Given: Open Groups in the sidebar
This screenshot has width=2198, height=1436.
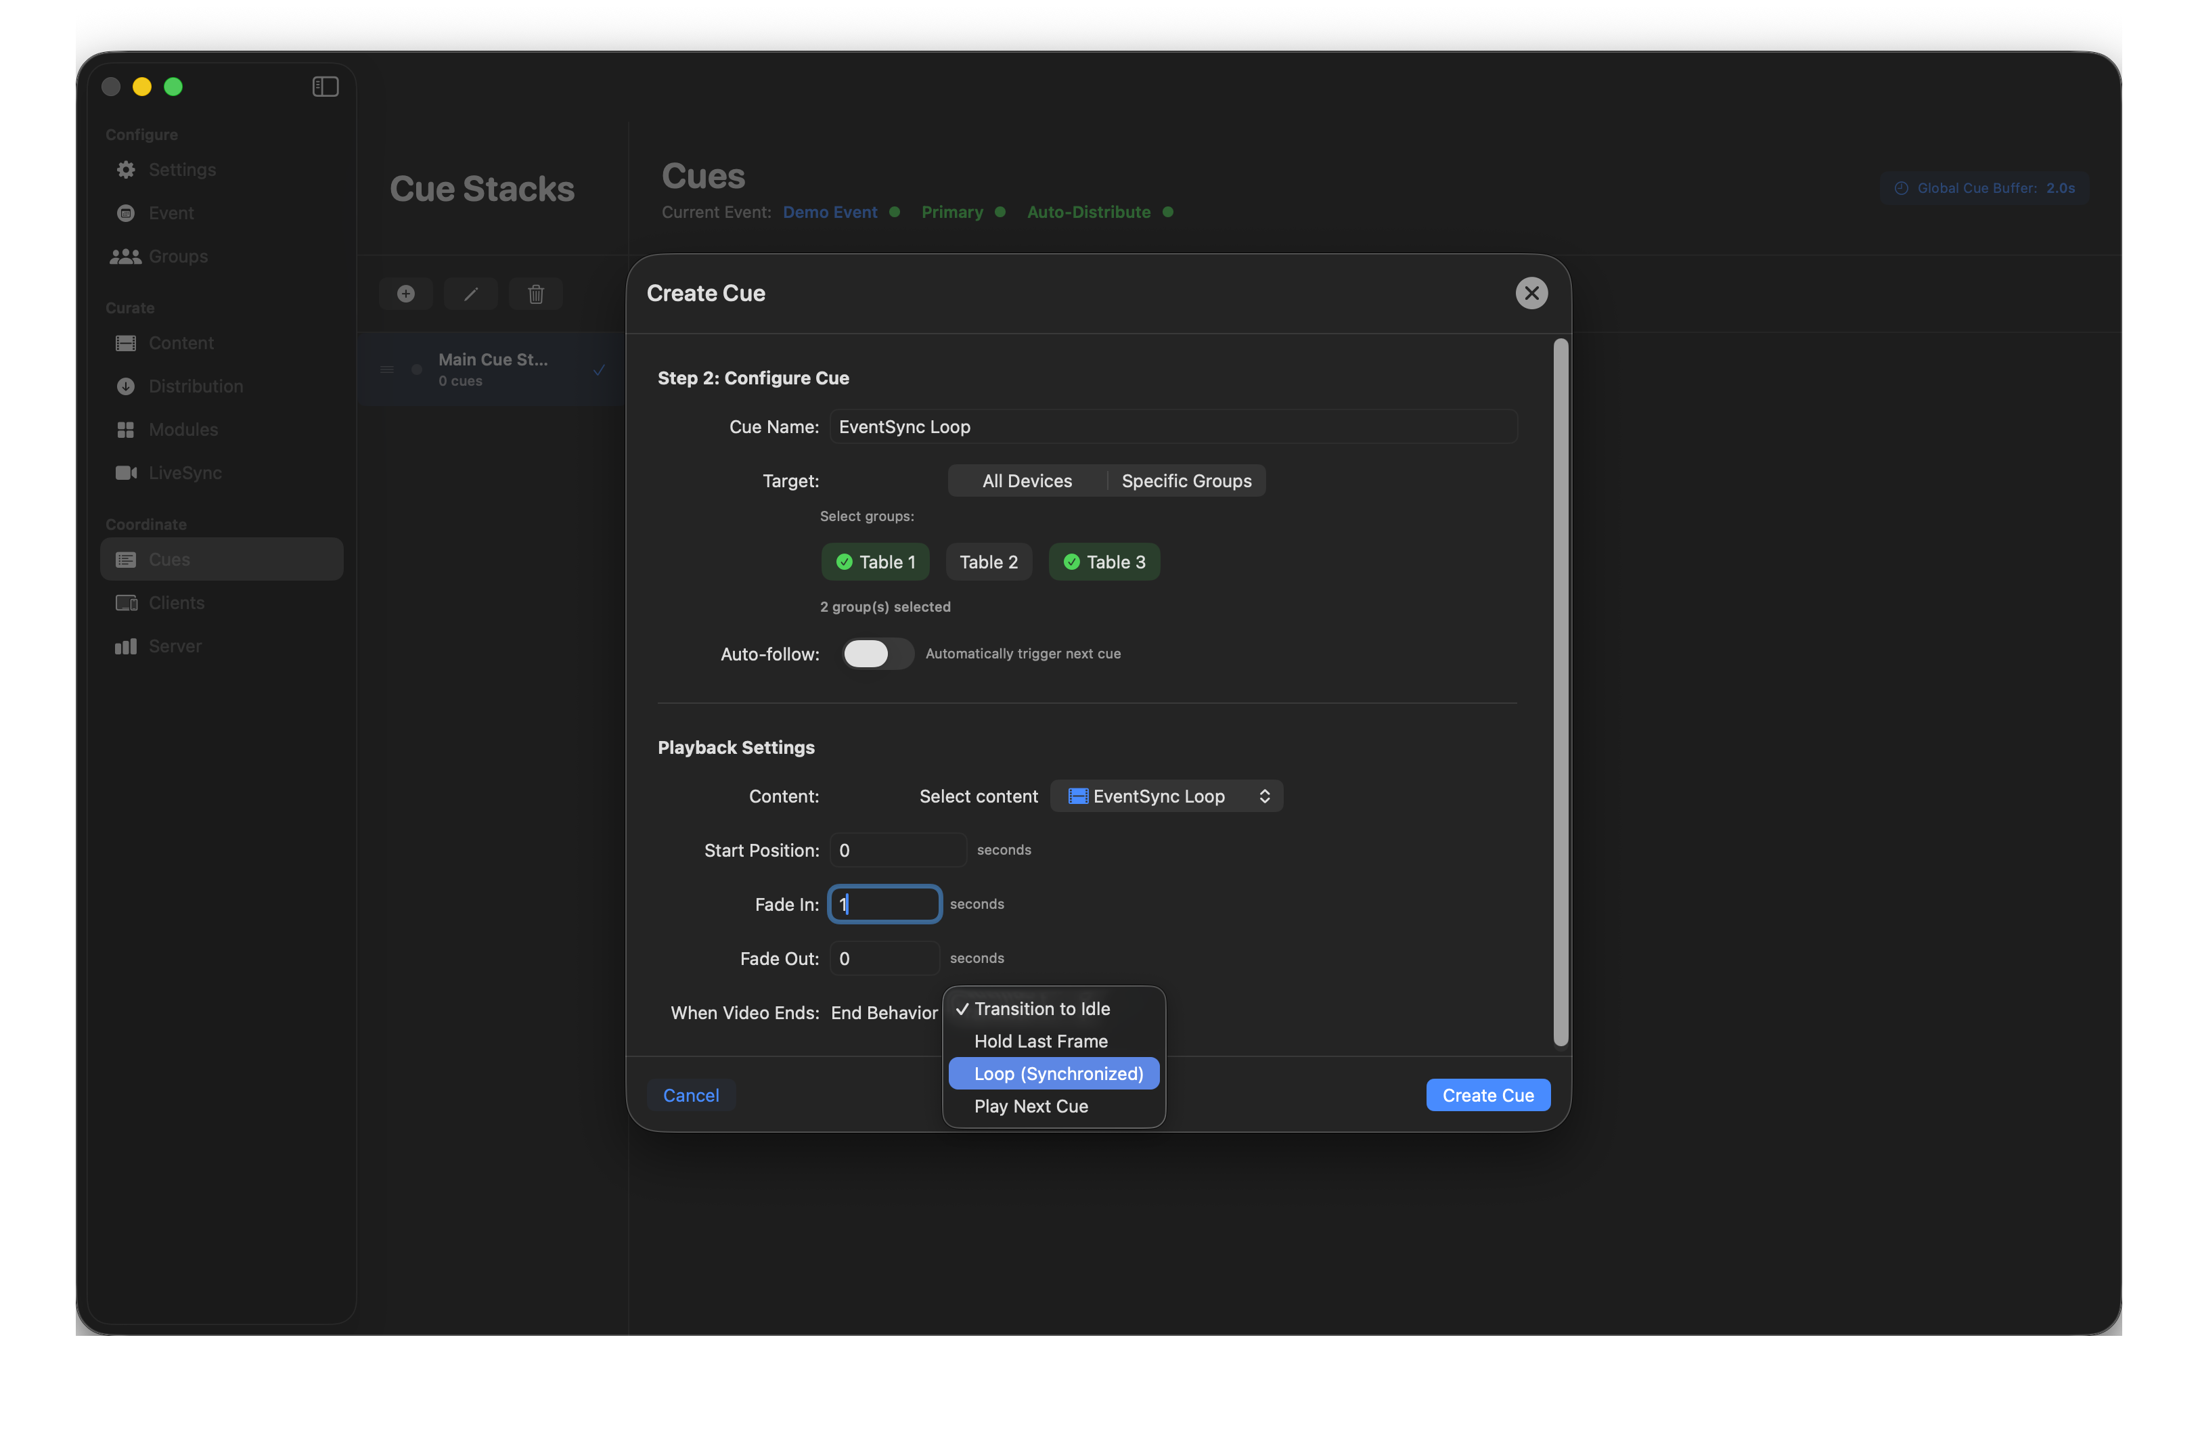Looking at the screenshot, I should [x=222, y=256].
